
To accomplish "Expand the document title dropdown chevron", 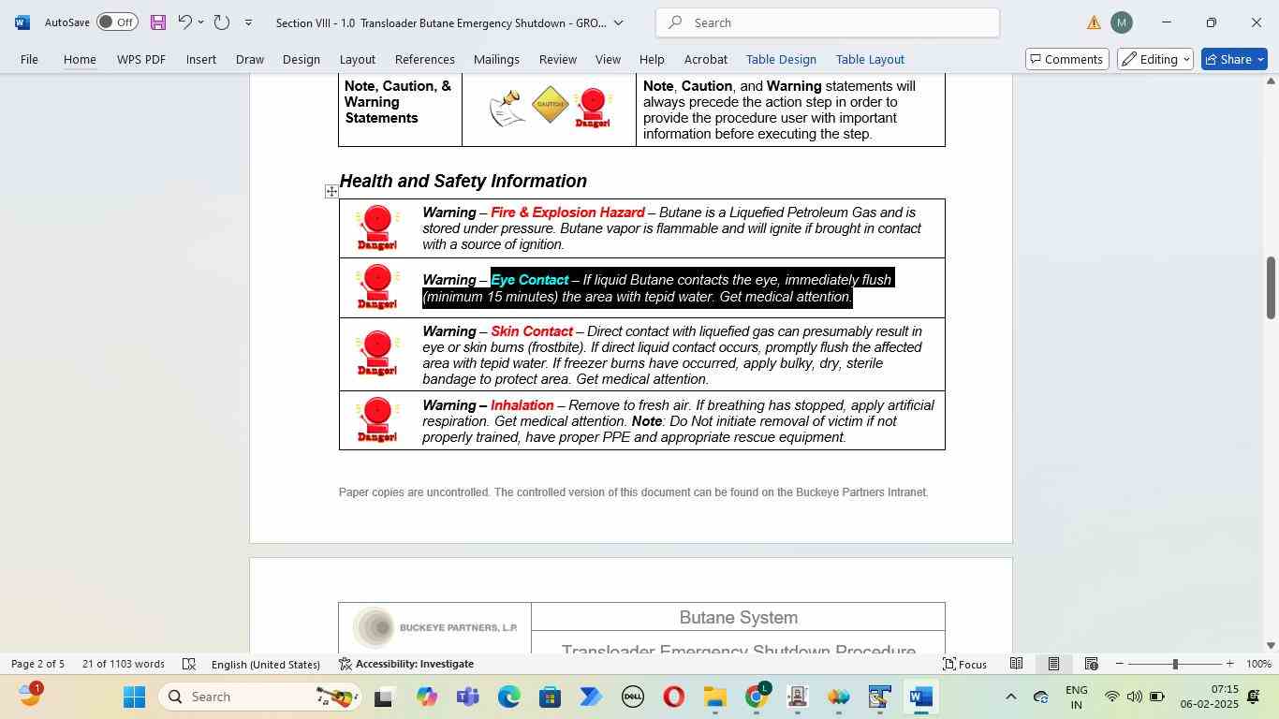I will click(618, 22).
